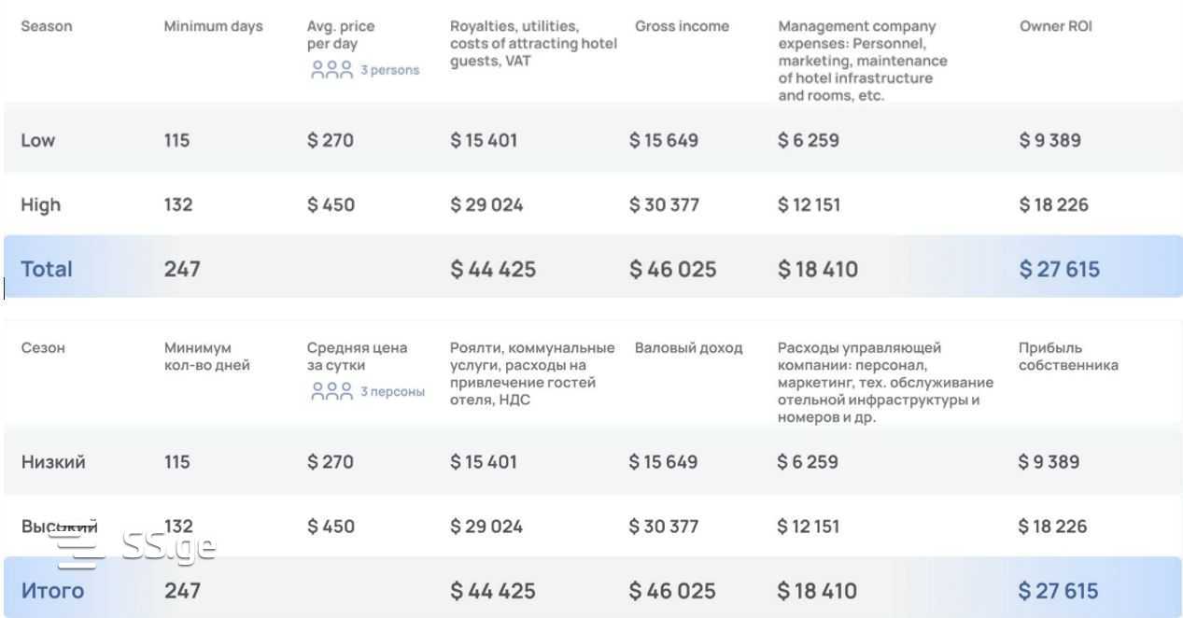Viewport: 1183px width, 618px height.
Task: Click the "Итого" row label
Action: pos(52,590)
